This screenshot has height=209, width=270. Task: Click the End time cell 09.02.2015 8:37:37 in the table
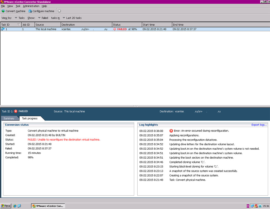(184, 29)
